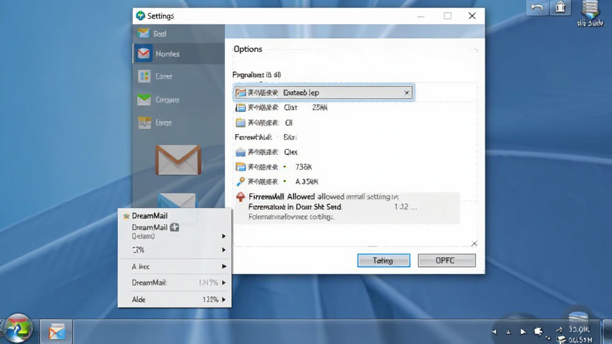Select the Lonet grid icon in sidebar
Viewport: 612px width, 344px height.
pos(144,76)
